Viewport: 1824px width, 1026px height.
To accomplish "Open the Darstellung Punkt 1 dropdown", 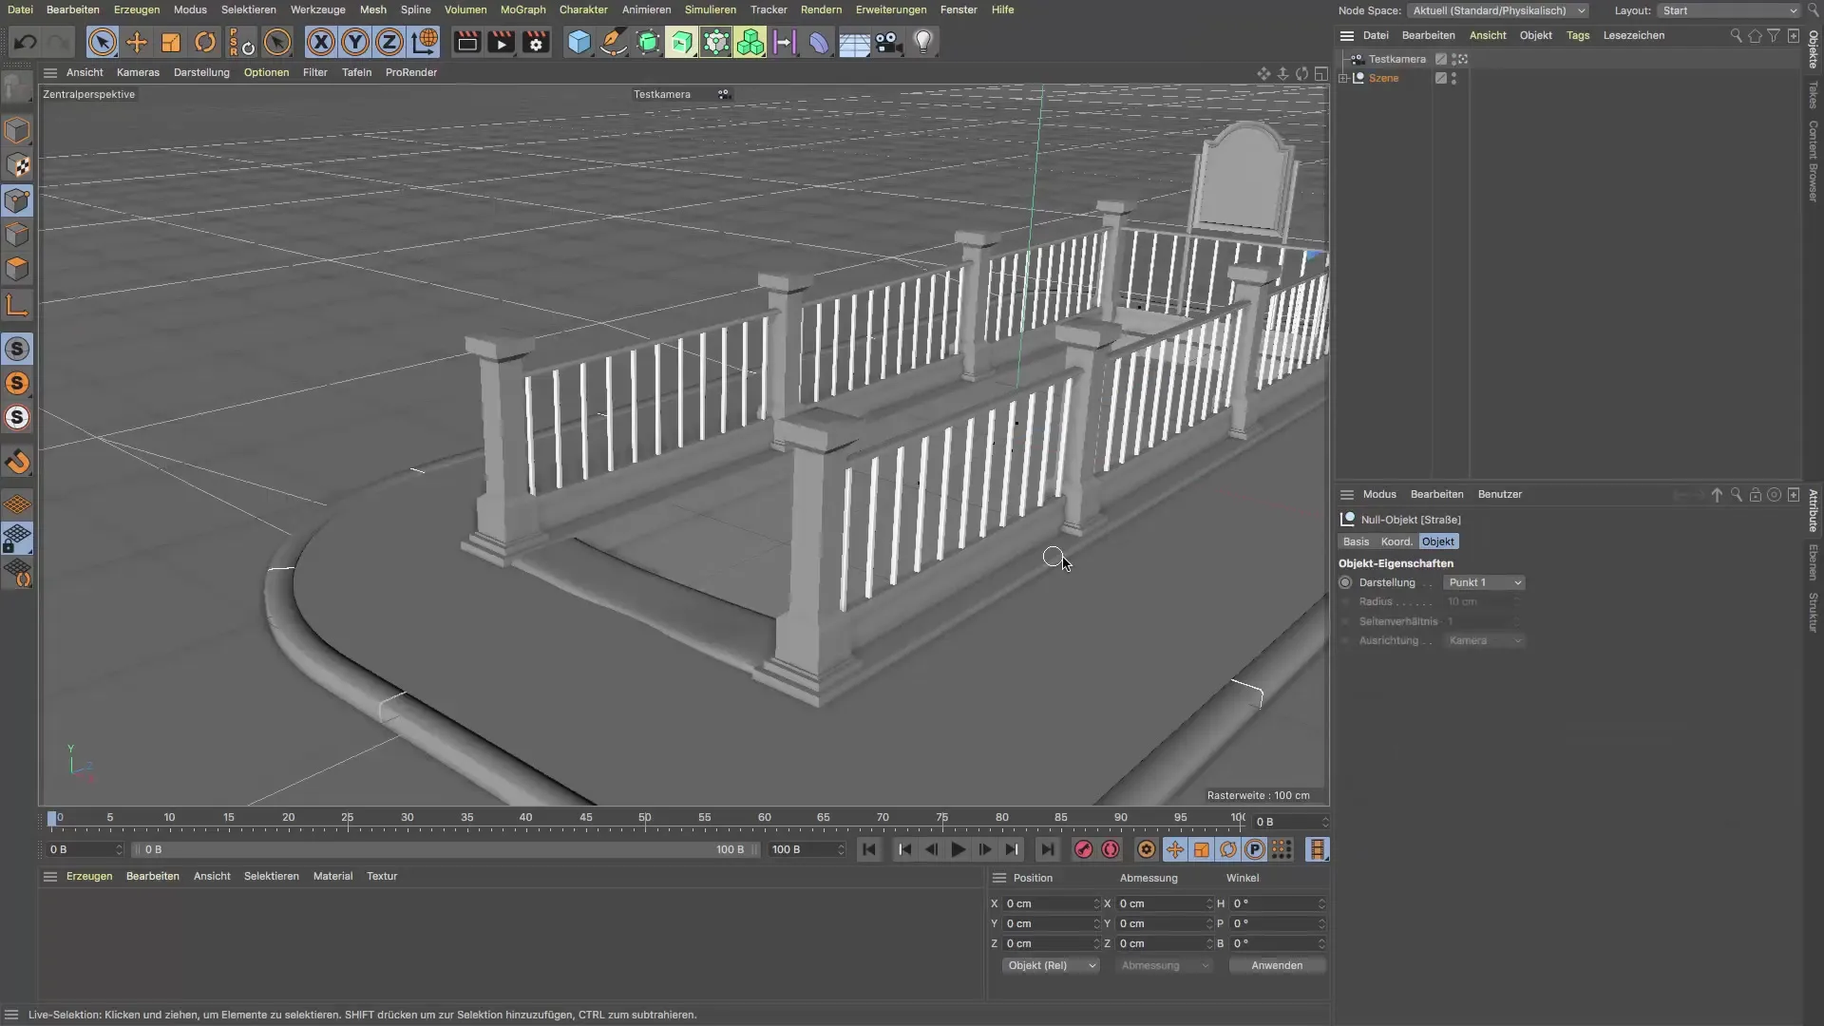I will (x=1484, y=582).
